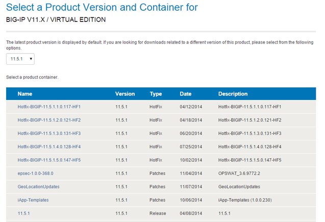Select the GeoLocationUpdates container

point(39,187)
